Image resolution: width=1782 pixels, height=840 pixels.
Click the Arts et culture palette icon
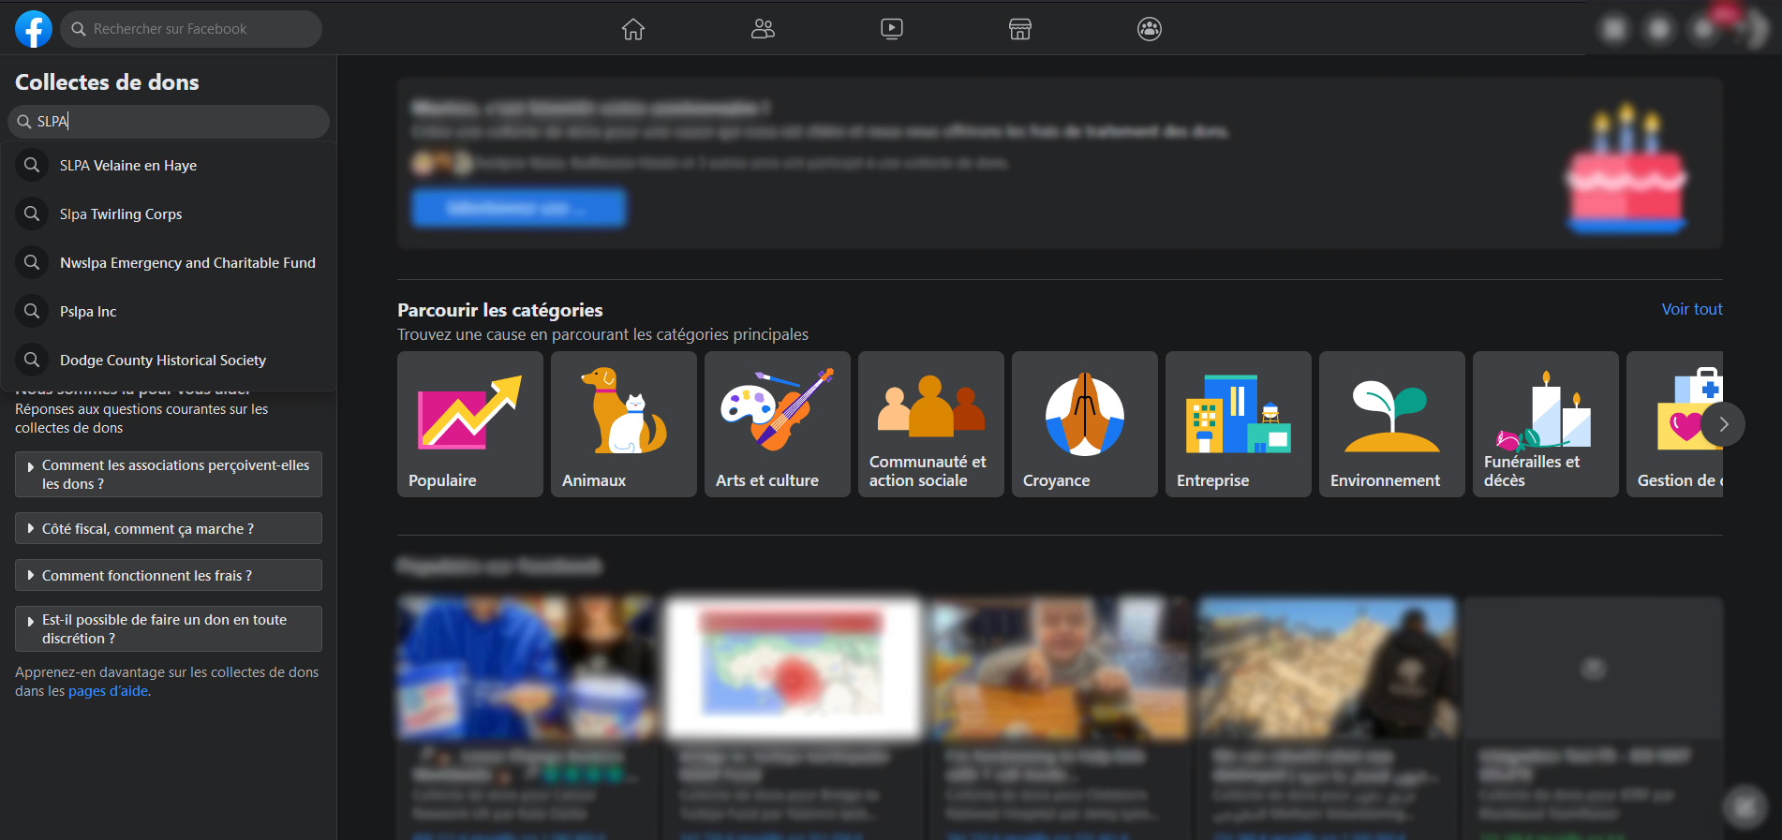point(778,408)
